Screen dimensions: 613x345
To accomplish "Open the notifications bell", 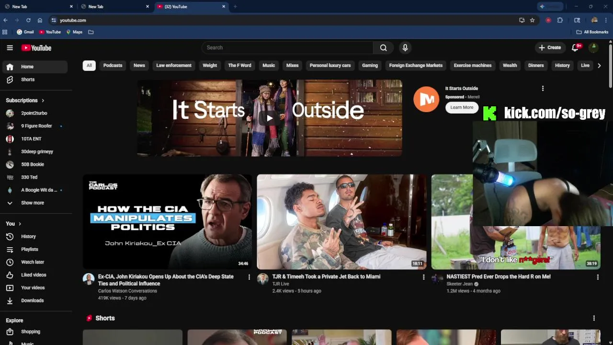I will point(576,47).
